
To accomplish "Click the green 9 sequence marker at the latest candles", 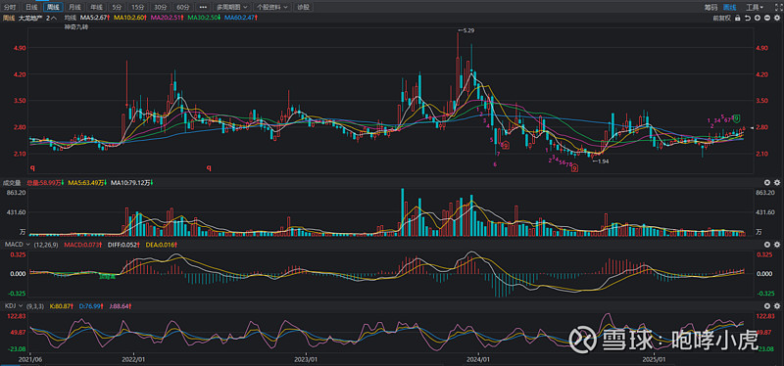I will click(736, 118).
